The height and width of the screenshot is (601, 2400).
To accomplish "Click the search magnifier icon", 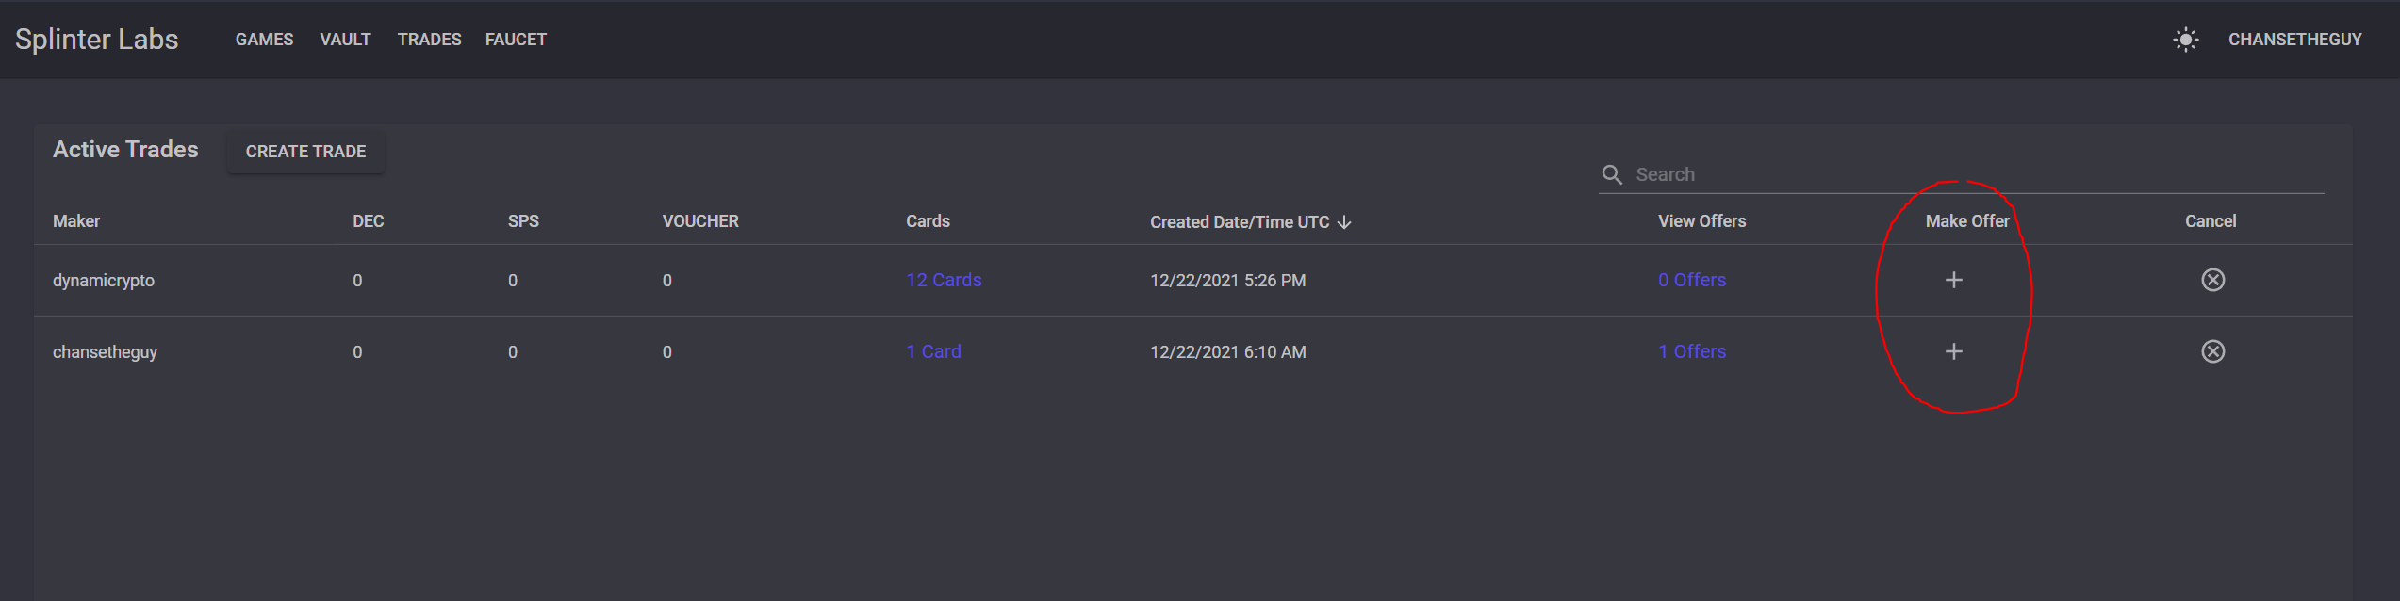I will point(1612,175).
